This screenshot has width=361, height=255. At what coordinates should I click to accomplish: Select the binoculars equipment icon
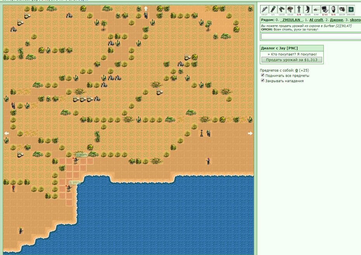point(281,9)
